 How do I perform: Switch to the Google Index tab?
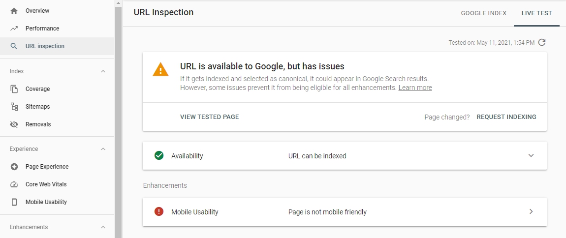483,13
